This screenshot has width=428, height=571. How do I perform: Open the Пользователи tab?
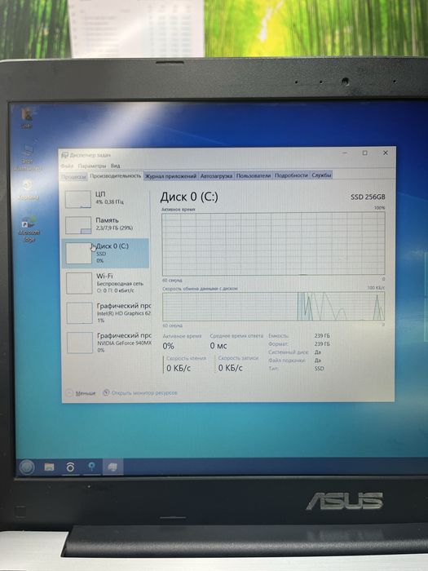254,175
